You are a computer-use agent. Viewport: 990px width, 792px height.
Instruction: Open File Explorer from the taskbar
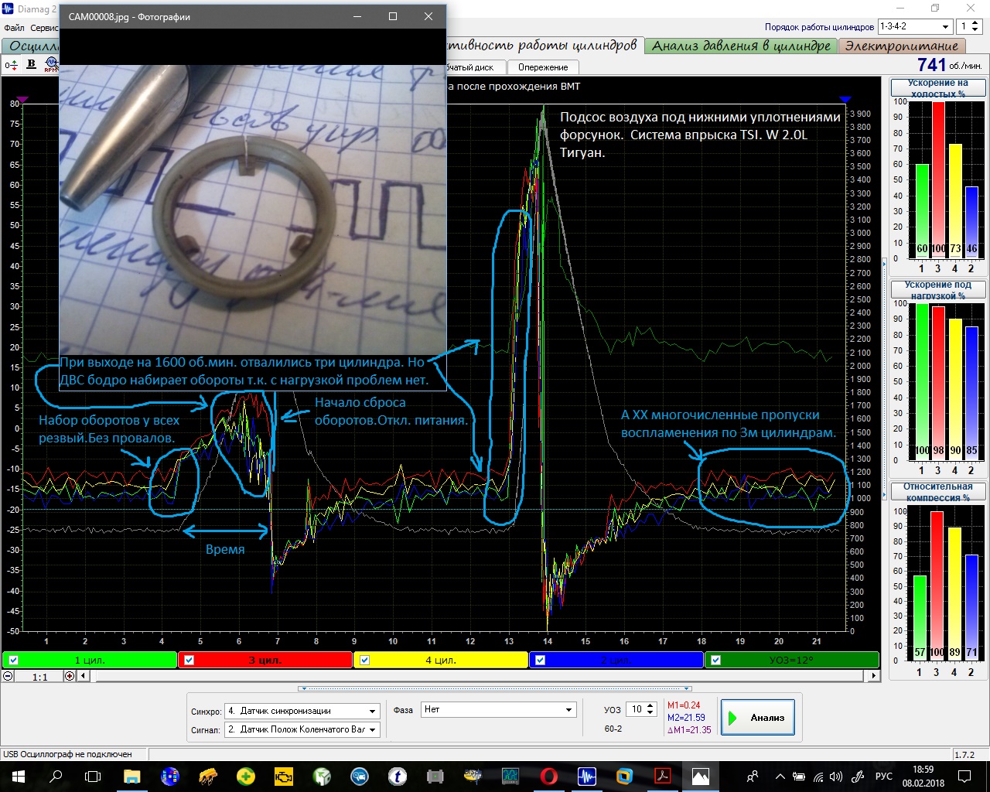(x=131, y=777)
